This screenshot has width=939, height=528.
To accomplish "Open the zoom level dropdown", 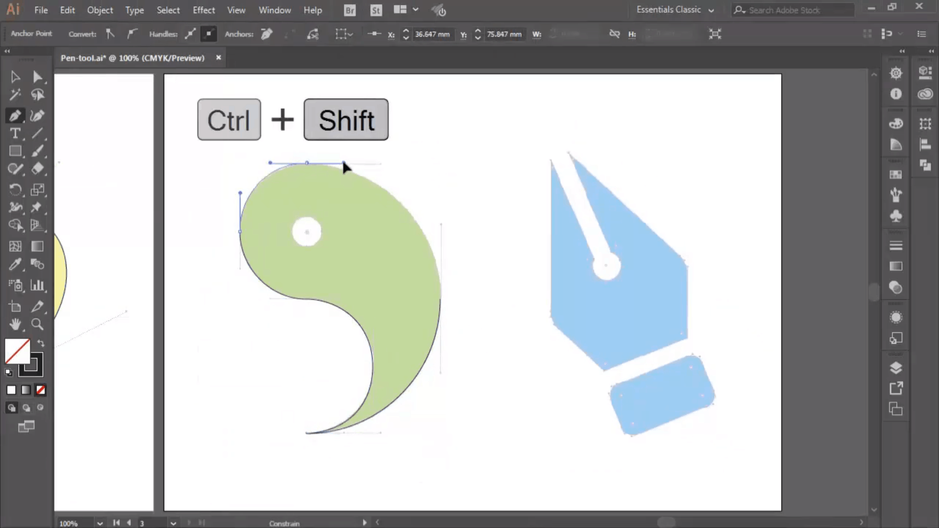I will (x=100, y=523).
